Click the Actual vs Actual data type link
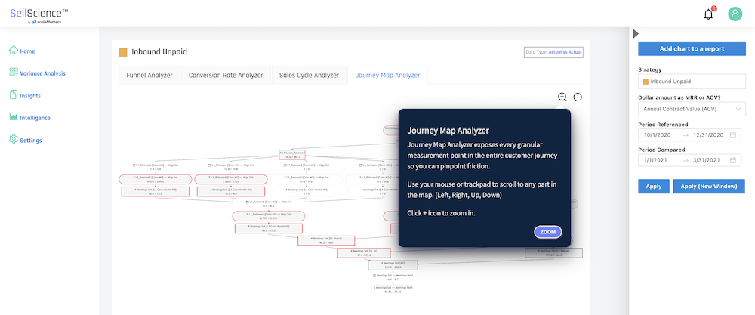This screenshot has height=315, width=755. point(565,52)
